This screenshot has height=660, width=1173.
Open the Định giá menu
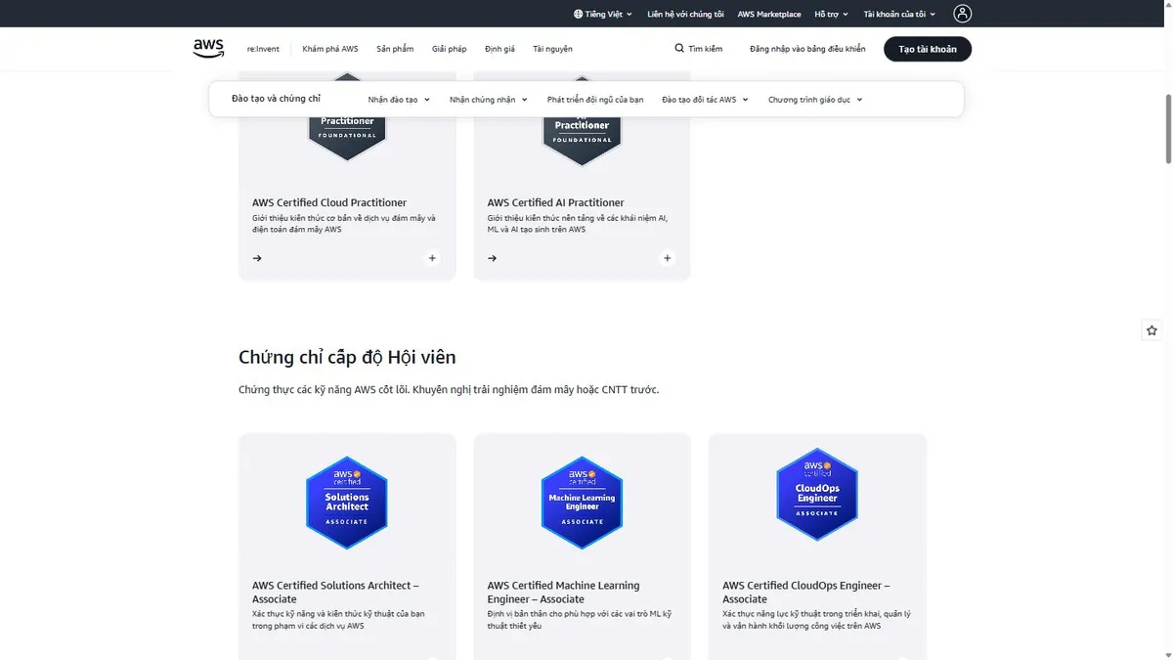coord(500,49)
